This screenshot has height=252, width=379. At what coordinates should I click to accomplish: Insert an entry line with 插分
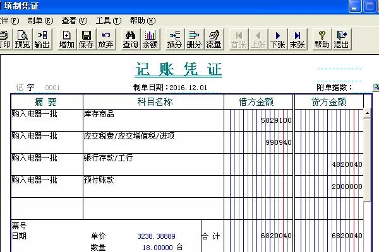[174, 39]
